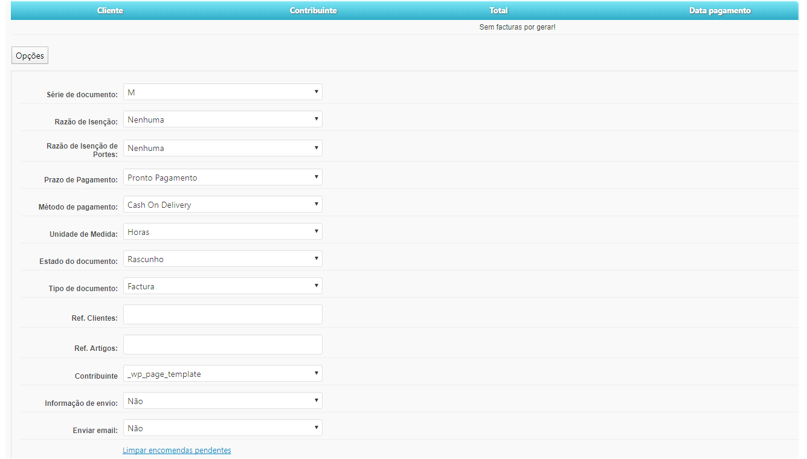Open the Enviar email dropdown
This screenshot has width=807, height=459.
[223, 428]
